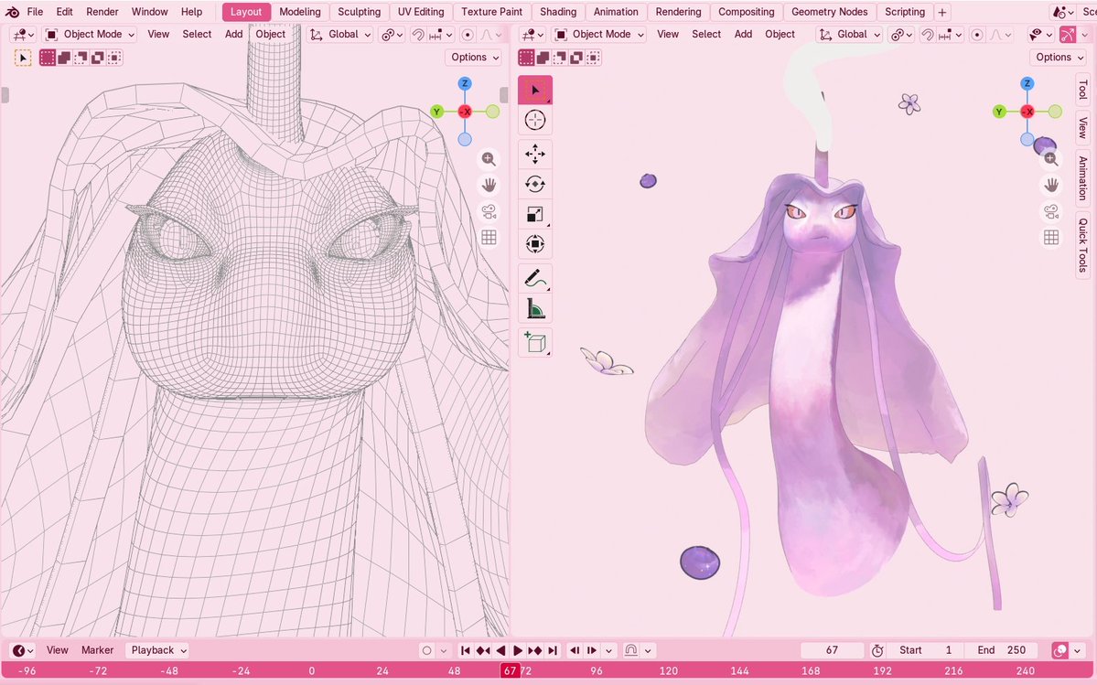
Task: Toggle camera view icon in left viewport
Action: (489, 211)
